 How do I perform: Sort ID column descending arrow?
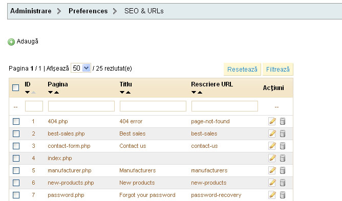27,93
